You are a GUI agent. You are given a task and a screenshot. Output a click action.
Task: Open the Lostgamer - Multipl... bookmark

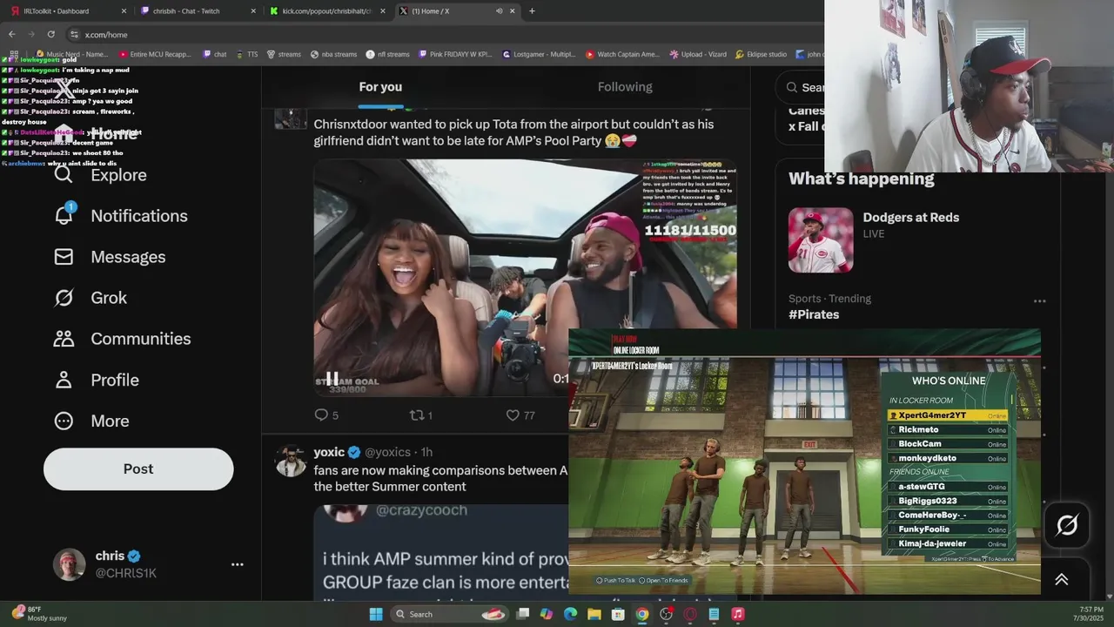540,54
